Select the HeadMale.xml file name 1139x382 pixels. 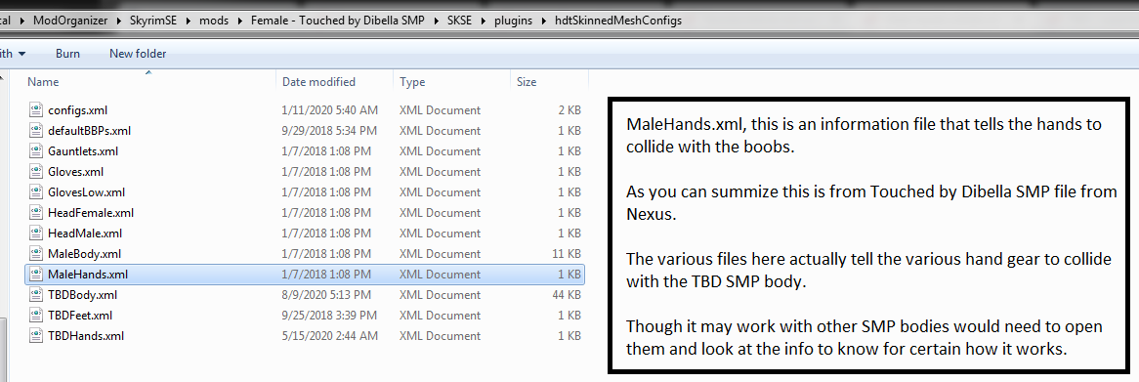(85, 233)
